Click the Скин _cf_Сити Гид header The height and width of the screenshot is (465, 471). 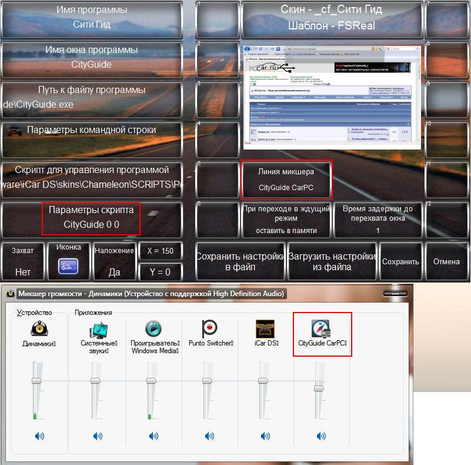click(x=332, y=20)
